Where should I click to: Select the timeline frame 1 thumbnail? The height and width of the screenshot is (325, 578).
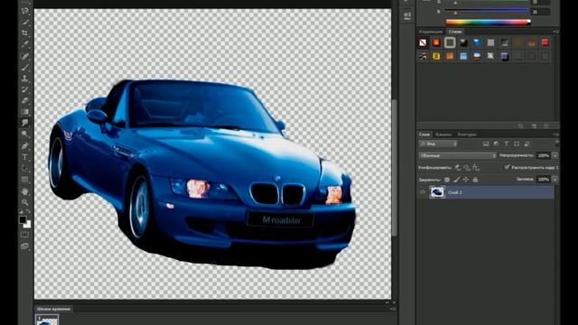(x=47, y=320)
